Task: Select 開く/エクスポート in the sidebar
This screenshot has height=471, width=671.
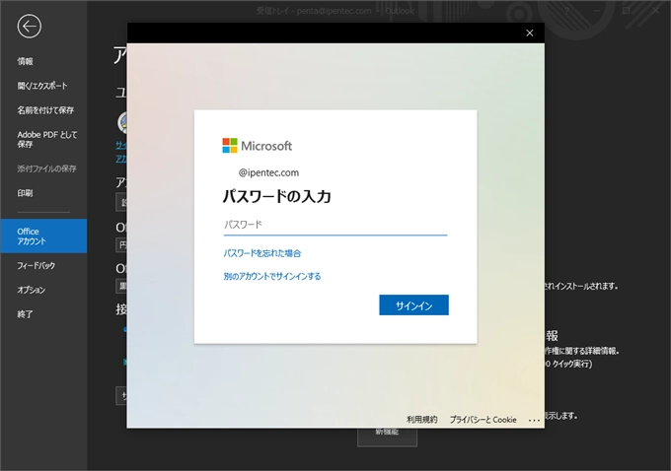Action: click(x=43, y=86)
